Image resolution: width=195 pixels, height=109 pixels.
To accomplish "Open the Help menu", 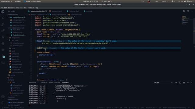I will pos(37,8).
